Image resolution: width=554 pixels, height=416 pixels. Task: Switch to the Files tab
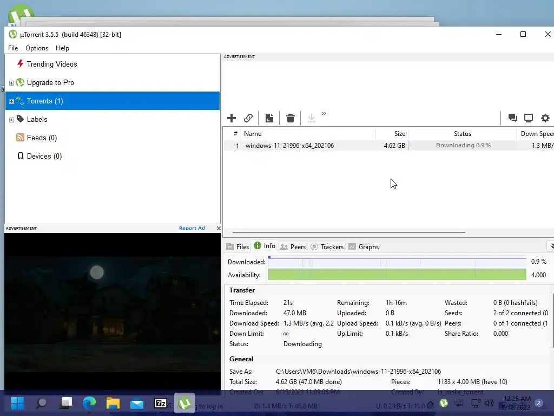click(x=238, y=246)
